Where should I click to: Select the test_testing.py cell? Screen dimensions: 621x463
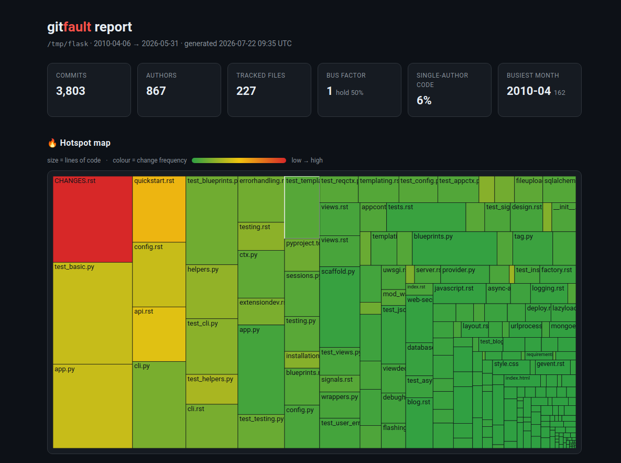point(262,432)
